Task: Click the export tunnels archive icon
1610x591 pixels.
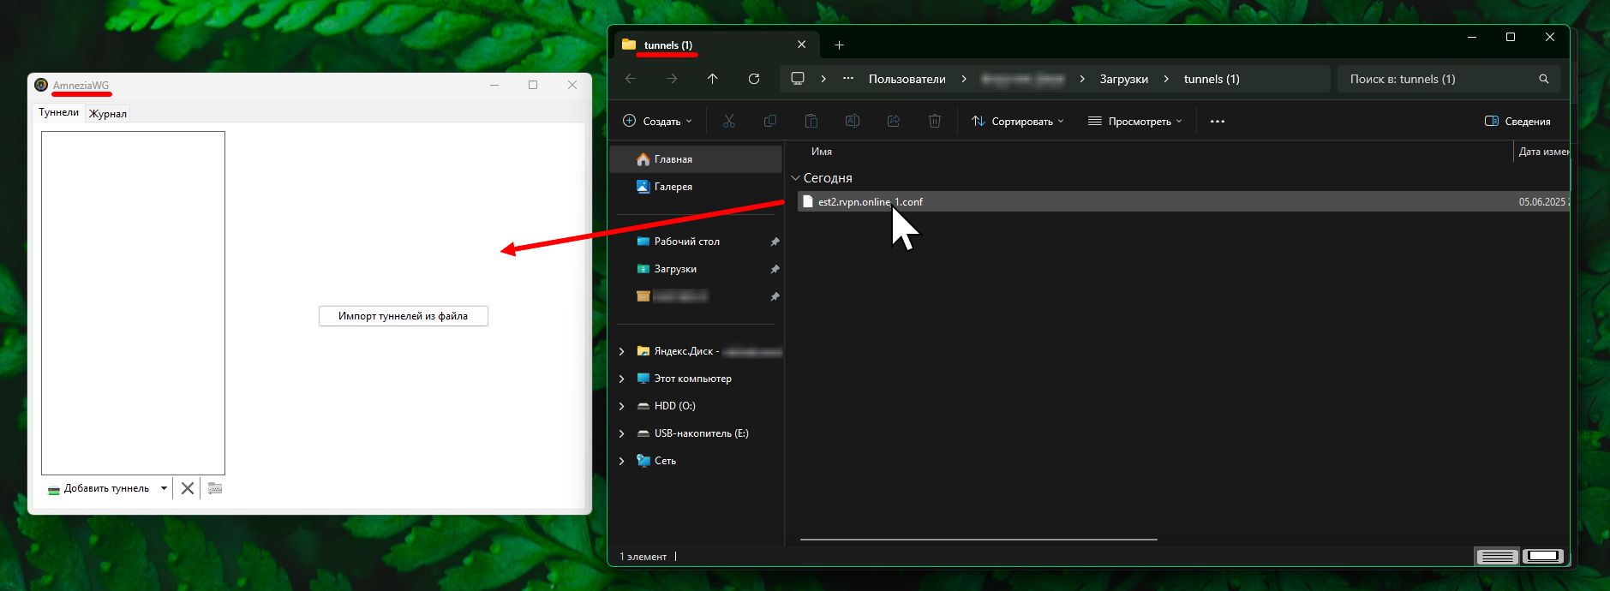Action: [215, 488]
